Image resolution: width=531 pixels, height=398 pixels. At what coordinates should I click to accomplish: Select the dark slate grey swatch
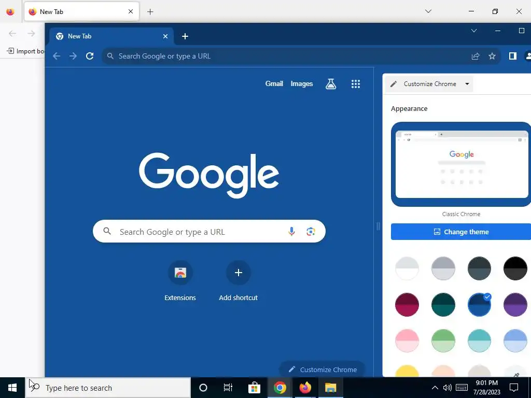(479, 268)
